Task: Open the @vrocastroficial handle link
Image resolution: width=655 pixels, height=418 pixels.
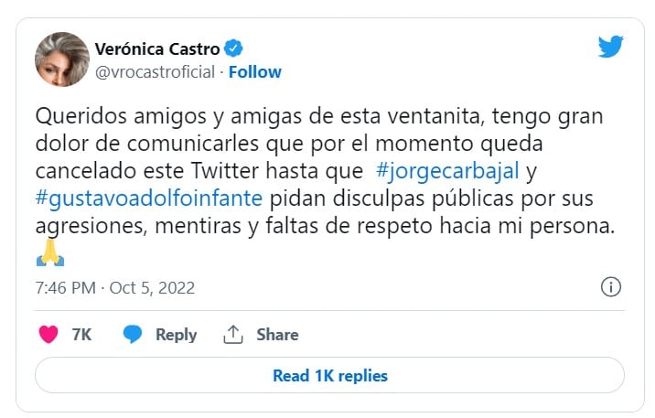Action: (x=155, y=71)
